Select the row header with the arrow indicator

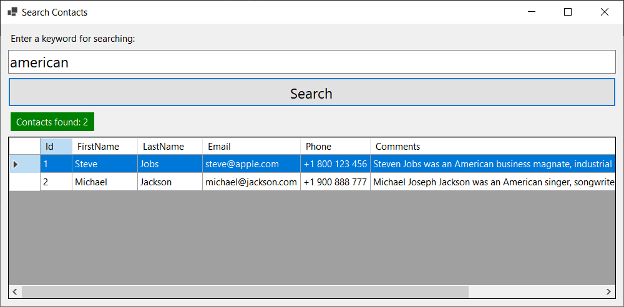tap(25, 163)
